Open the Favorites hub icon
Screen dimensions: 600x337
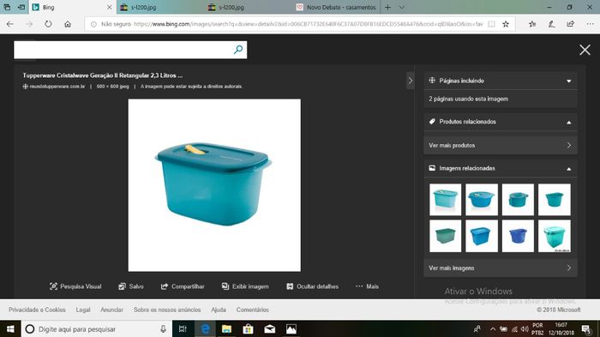click(x=532, y=24)
